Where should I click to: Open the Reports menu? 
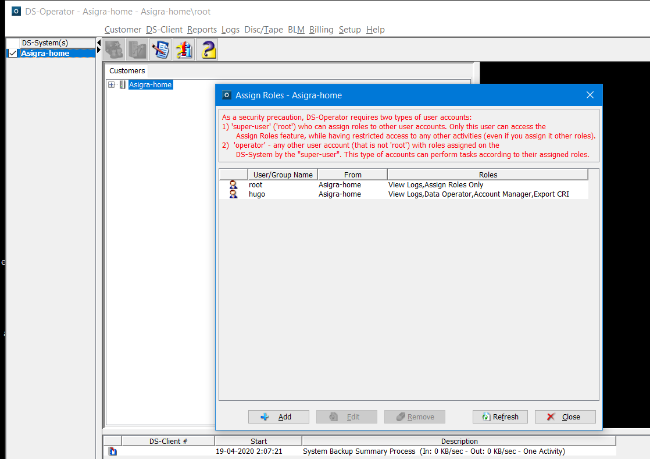point(202,30)
